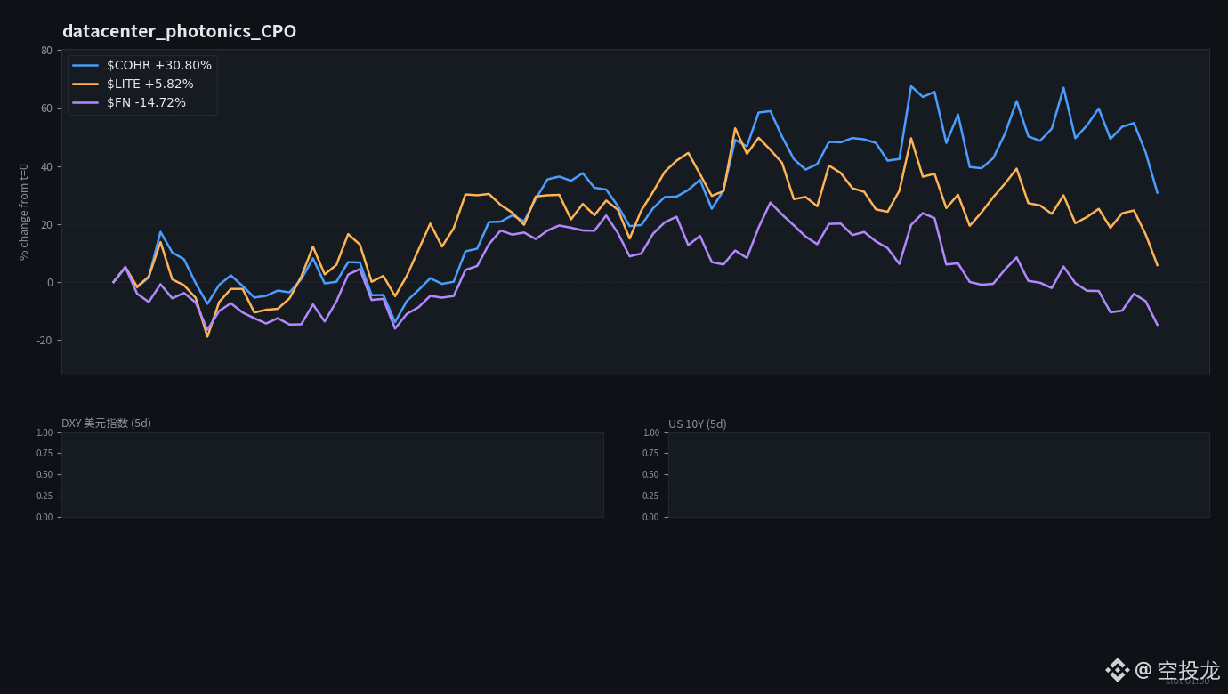Select the US 10Y (5d) panel title
1228x694 pixels.
pyautogui.click(x=698, y=424)
